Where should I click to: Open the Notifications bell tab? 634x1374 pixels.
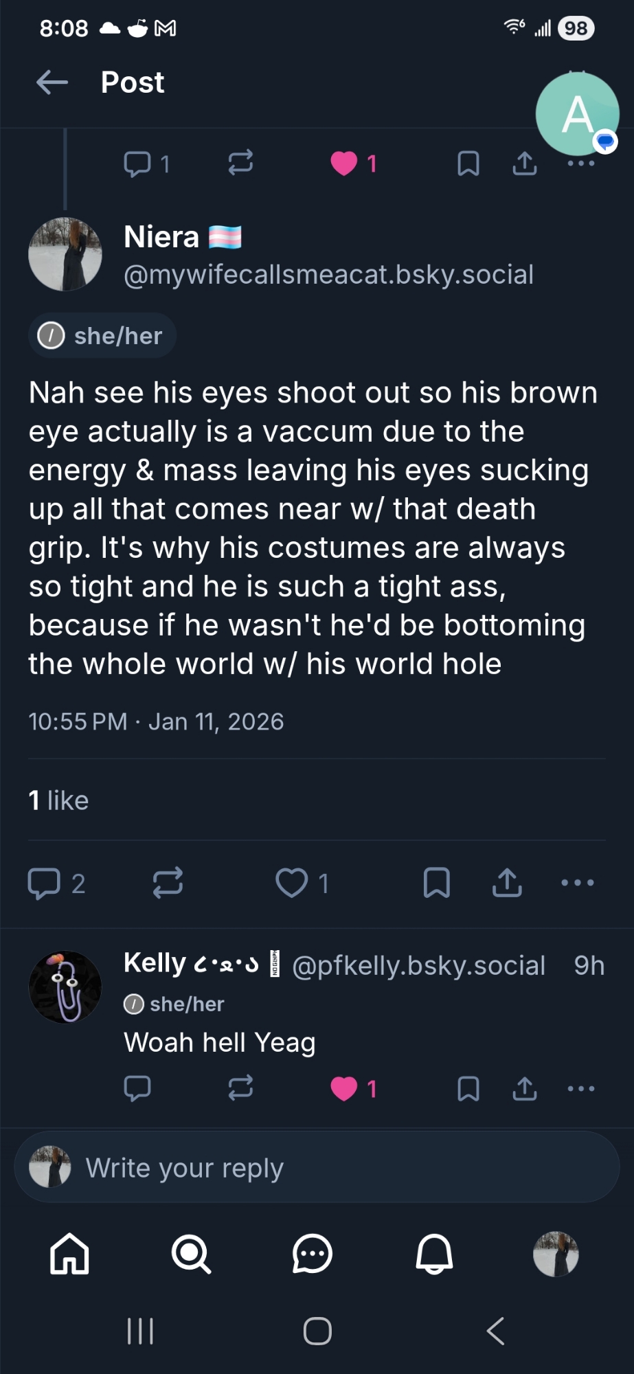(x=434, y=1254)
